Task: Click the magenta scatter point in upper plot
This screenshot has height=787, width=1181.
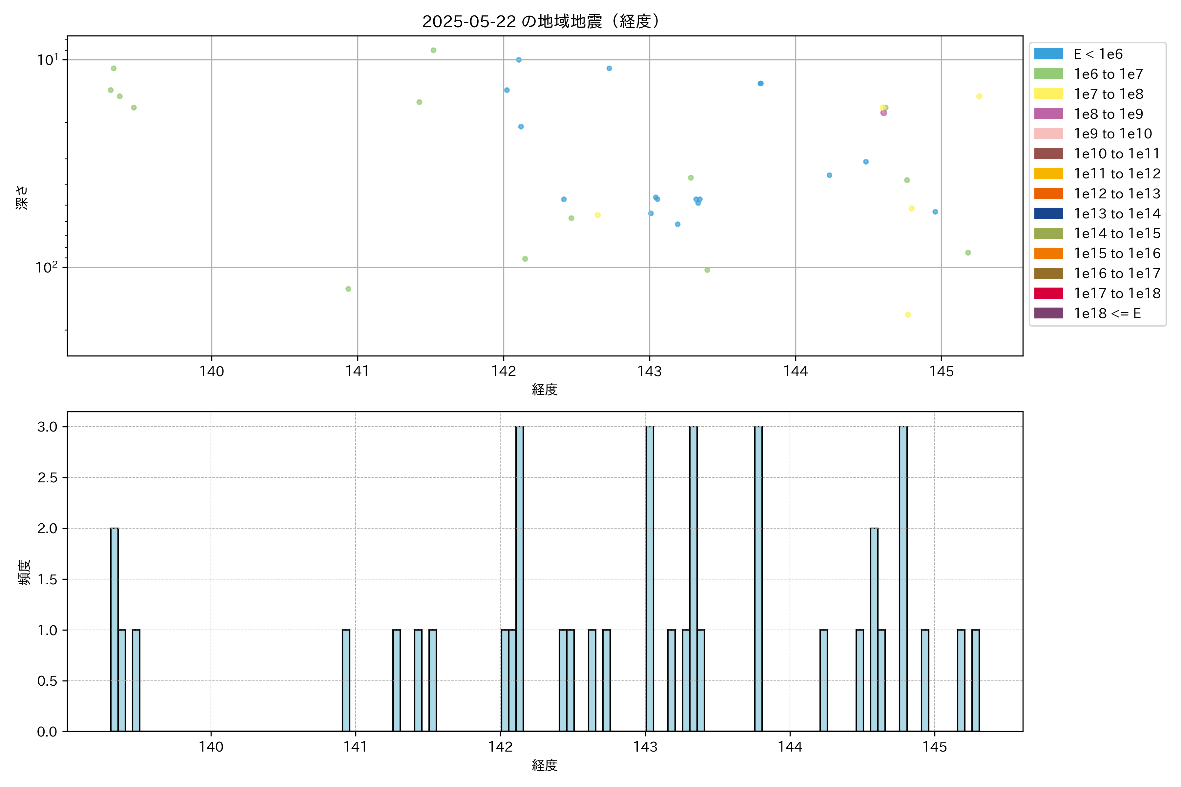Action: pyautogui.click(x=884, y=113)
